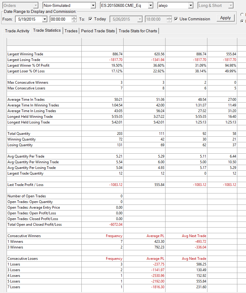Click the Open Trades: Average Entry Price label

pos(34,207)
